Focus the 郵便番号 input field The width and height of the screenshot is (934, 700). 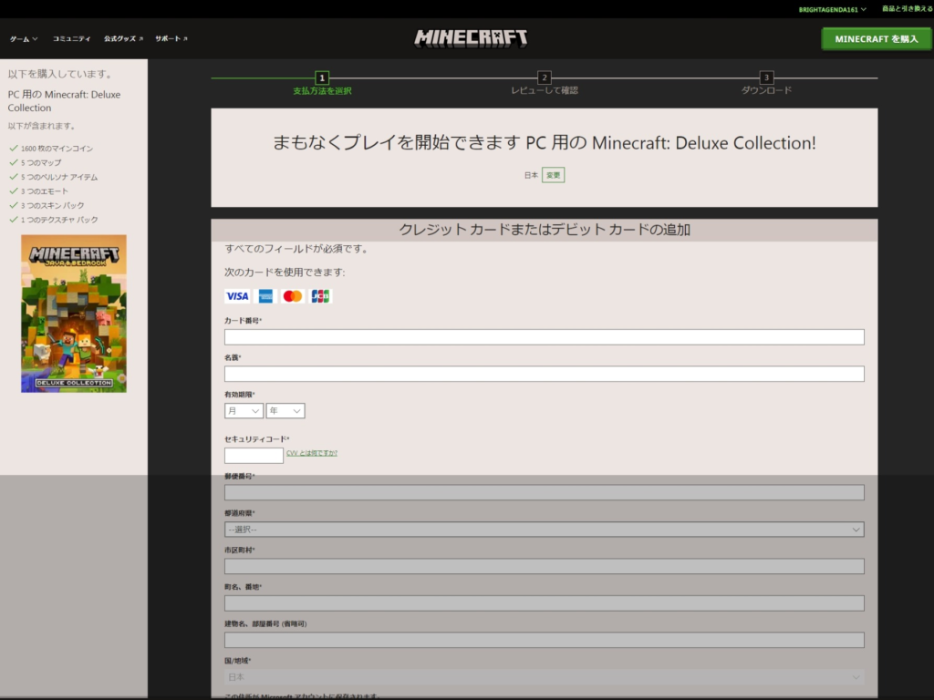[545, 492]
